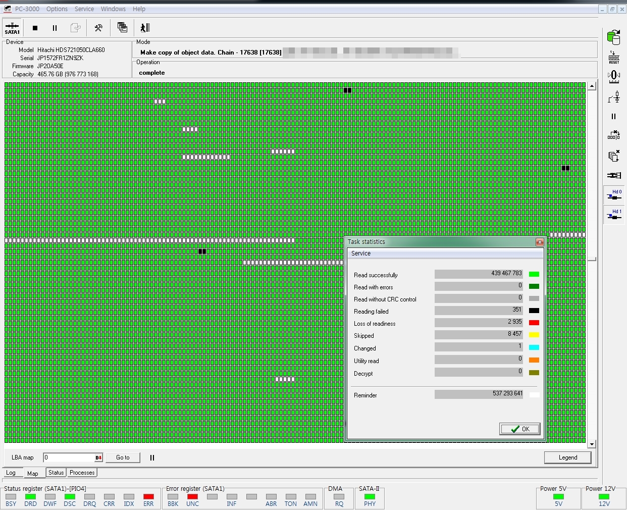
Task: Close the Task statistics dialog
Action: [540, 242]
